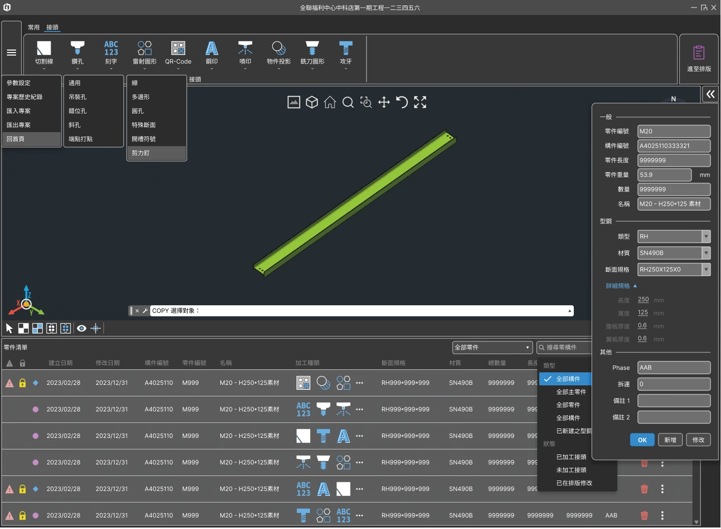Select the 切割線 cutting line tool
Screen dimensions: 721x529
(44, 49)
